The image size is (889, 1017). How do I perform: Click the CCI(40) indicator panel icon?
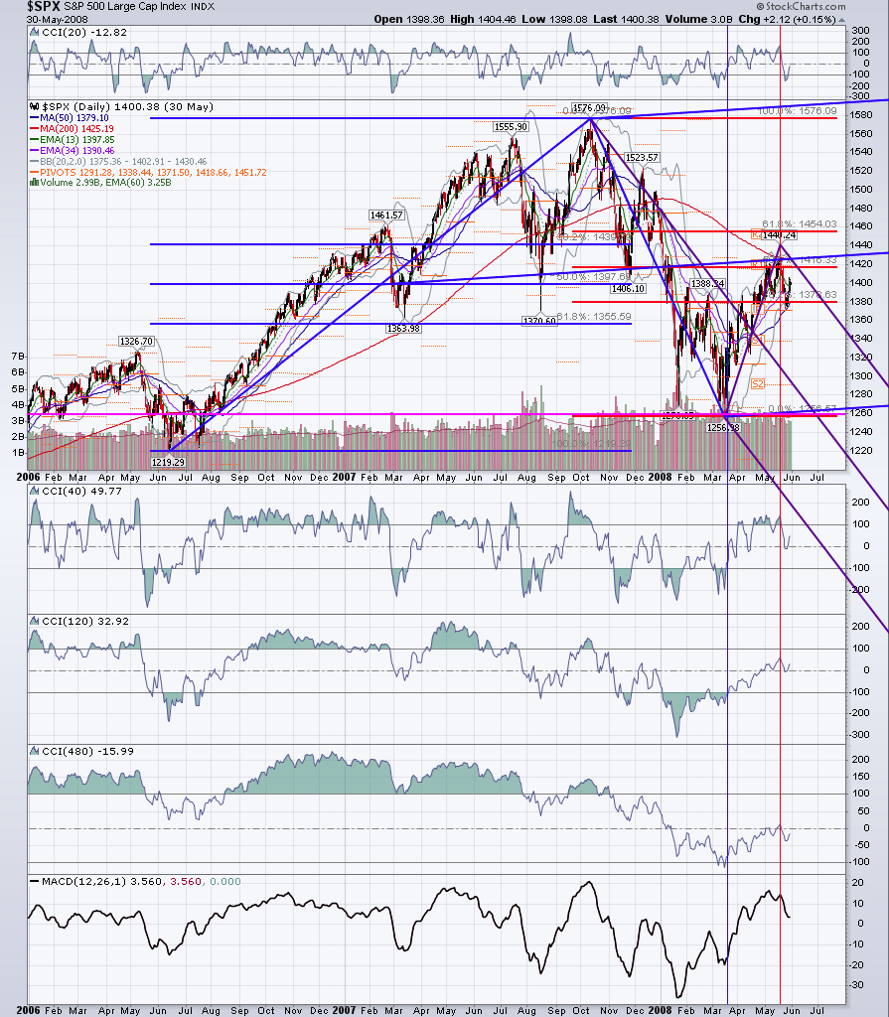coord(35,492)
